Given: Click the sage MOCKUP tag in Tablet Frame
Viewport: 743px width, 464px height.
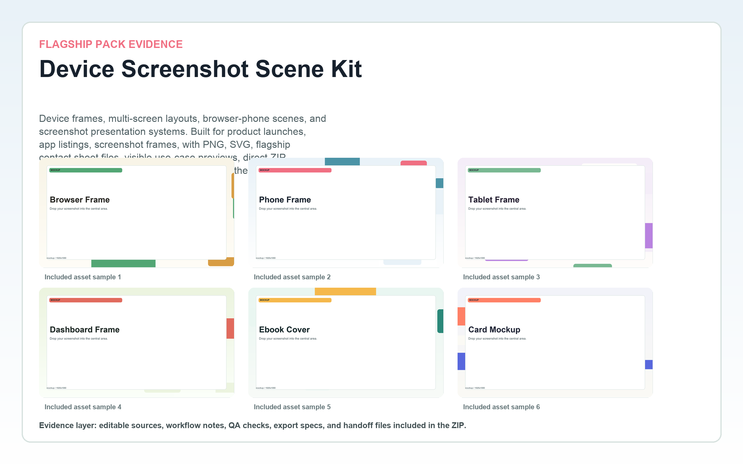Looking at the screenshot, I should pyautogui.click(x=504, y=170).
